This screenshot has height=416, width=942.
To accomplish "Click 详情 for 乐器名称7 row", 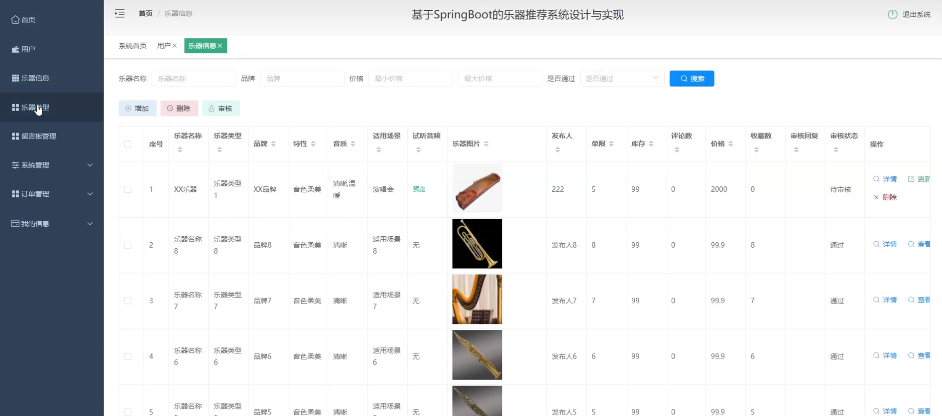I will pyautogui.click(x=885, y=300).
